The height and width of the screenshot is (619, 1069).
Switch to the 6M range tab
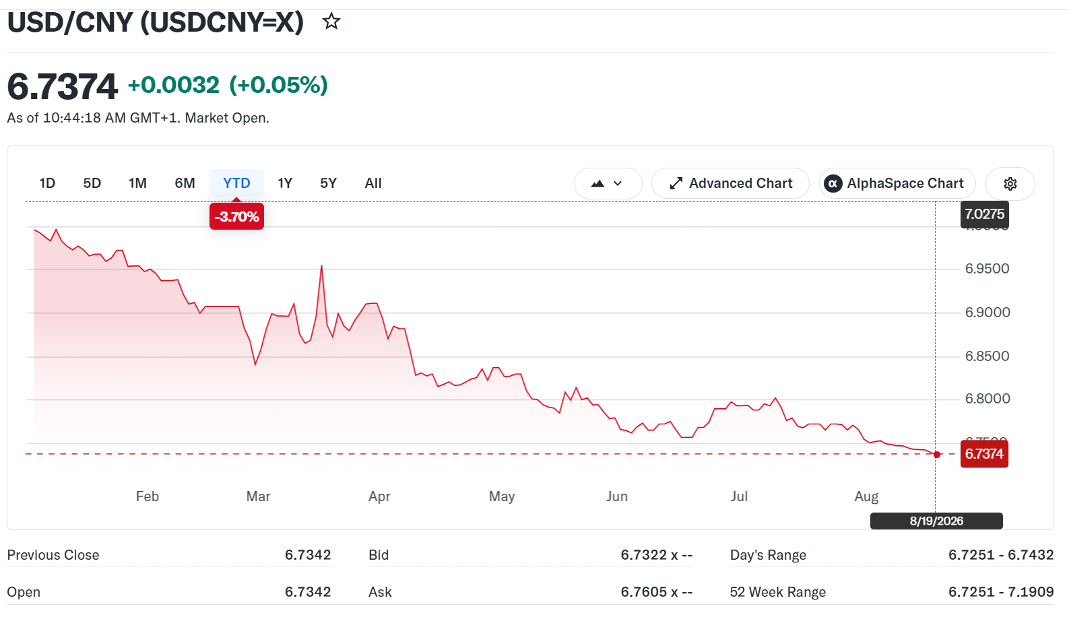185,183
